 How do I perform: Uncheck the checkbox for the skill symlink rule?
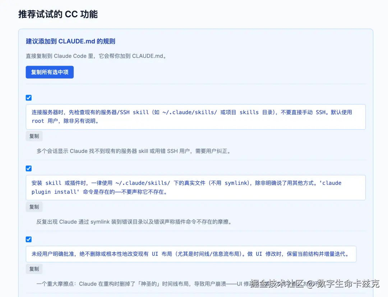[x=28, y=168]
